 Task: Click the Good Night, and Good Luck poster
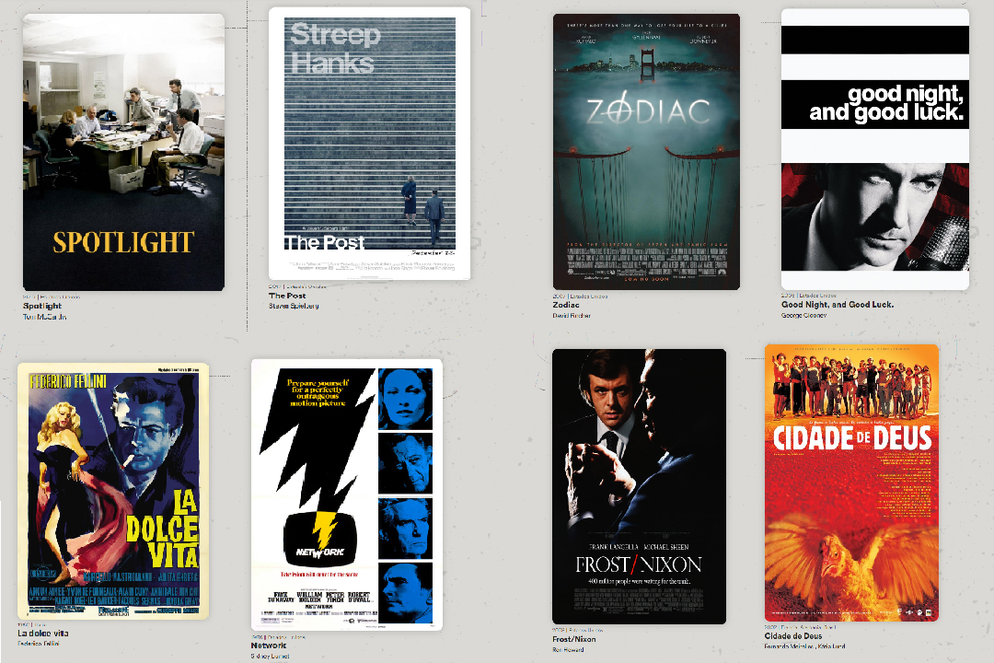click(874, 149)
